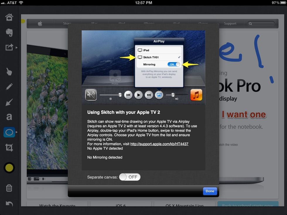Screen dimensions: 287x215
Task: Toggle the Mirroring ON switch
Action: point(174,64)
